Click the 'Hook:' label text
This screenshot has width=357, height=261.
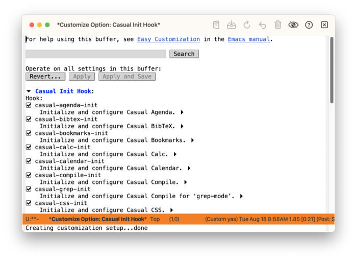tap(34, 98)
